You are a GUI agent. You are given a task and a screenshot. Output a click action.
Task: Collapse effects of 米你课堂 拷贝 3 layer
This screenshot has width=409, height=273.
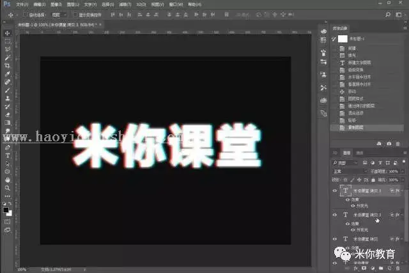(x=403, y=191)
